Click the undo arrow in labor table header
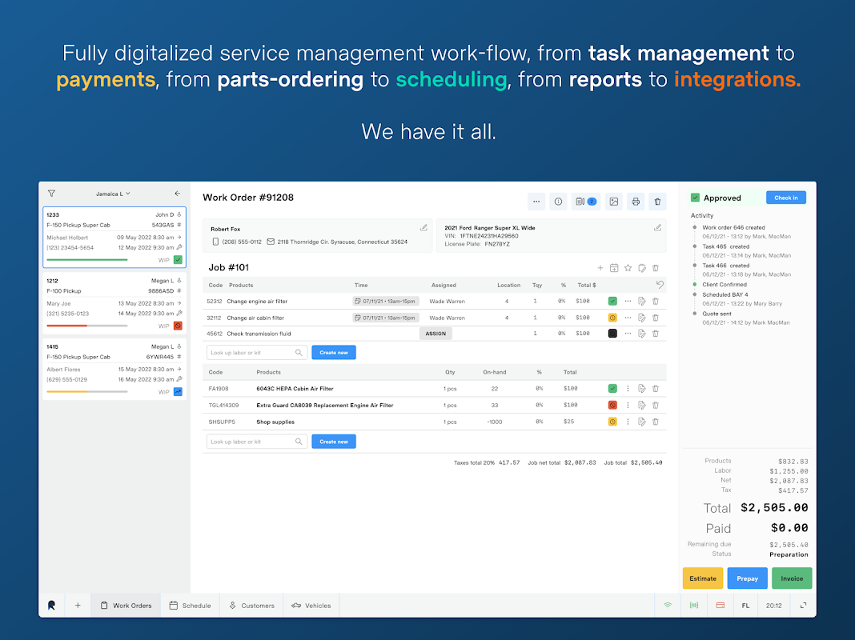Screen dimensions: 855x640 pyautogui.click(x=660, y=284)
